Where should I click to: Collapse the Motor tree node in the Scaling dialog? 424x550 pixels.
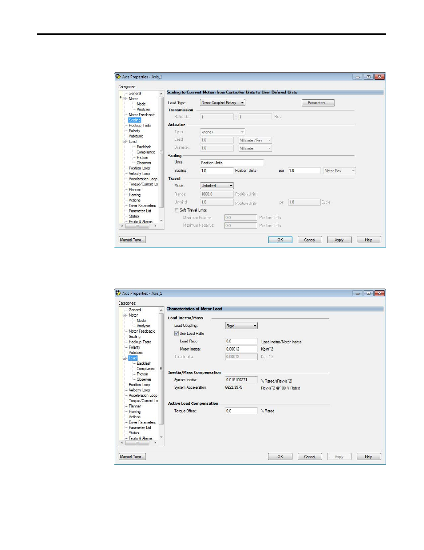pos(125,99)
